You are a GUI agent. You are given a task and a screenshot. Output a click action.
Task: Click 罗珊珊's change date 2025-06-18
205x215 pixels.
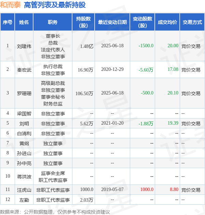tap(112, 93)
